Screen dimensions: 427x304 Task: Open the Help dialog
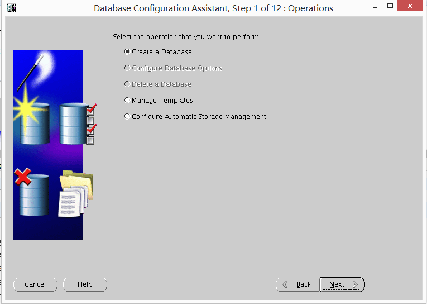(85, 284)
